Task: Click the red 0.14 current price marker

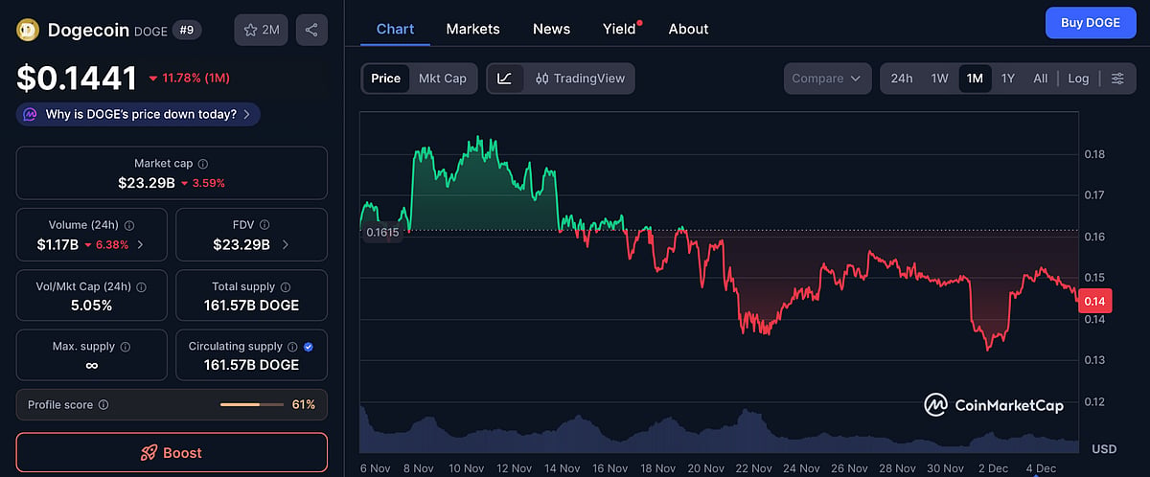Action: 1094,301
